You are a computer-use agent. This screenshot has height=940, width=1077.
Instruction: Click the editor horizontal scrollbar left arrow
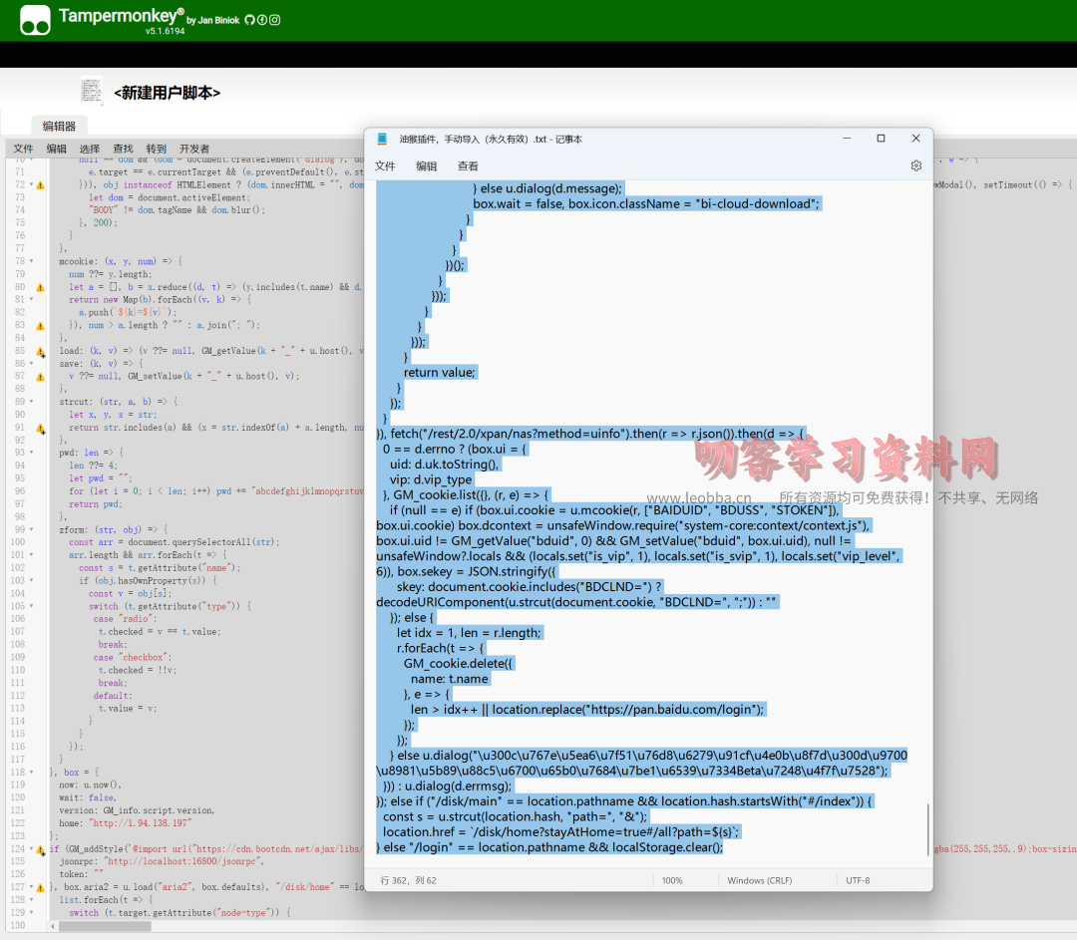pos(54,927)
